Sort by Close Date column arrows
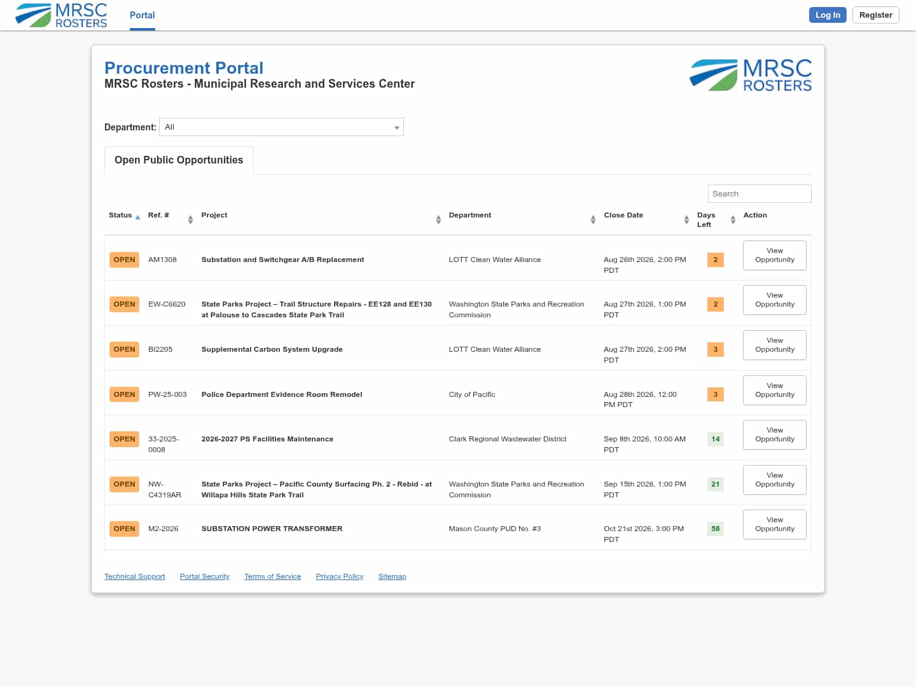Viewport: 916px width, 687px height. click(x=686, y=219)
